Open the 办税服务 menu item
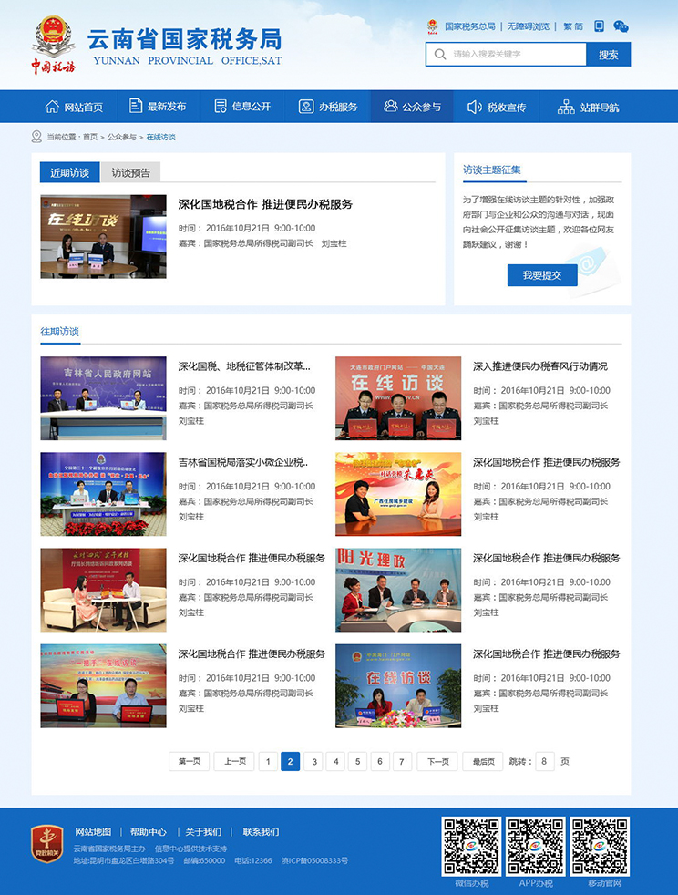This screenshot has height=895, width=678. (x=328, y=107)
